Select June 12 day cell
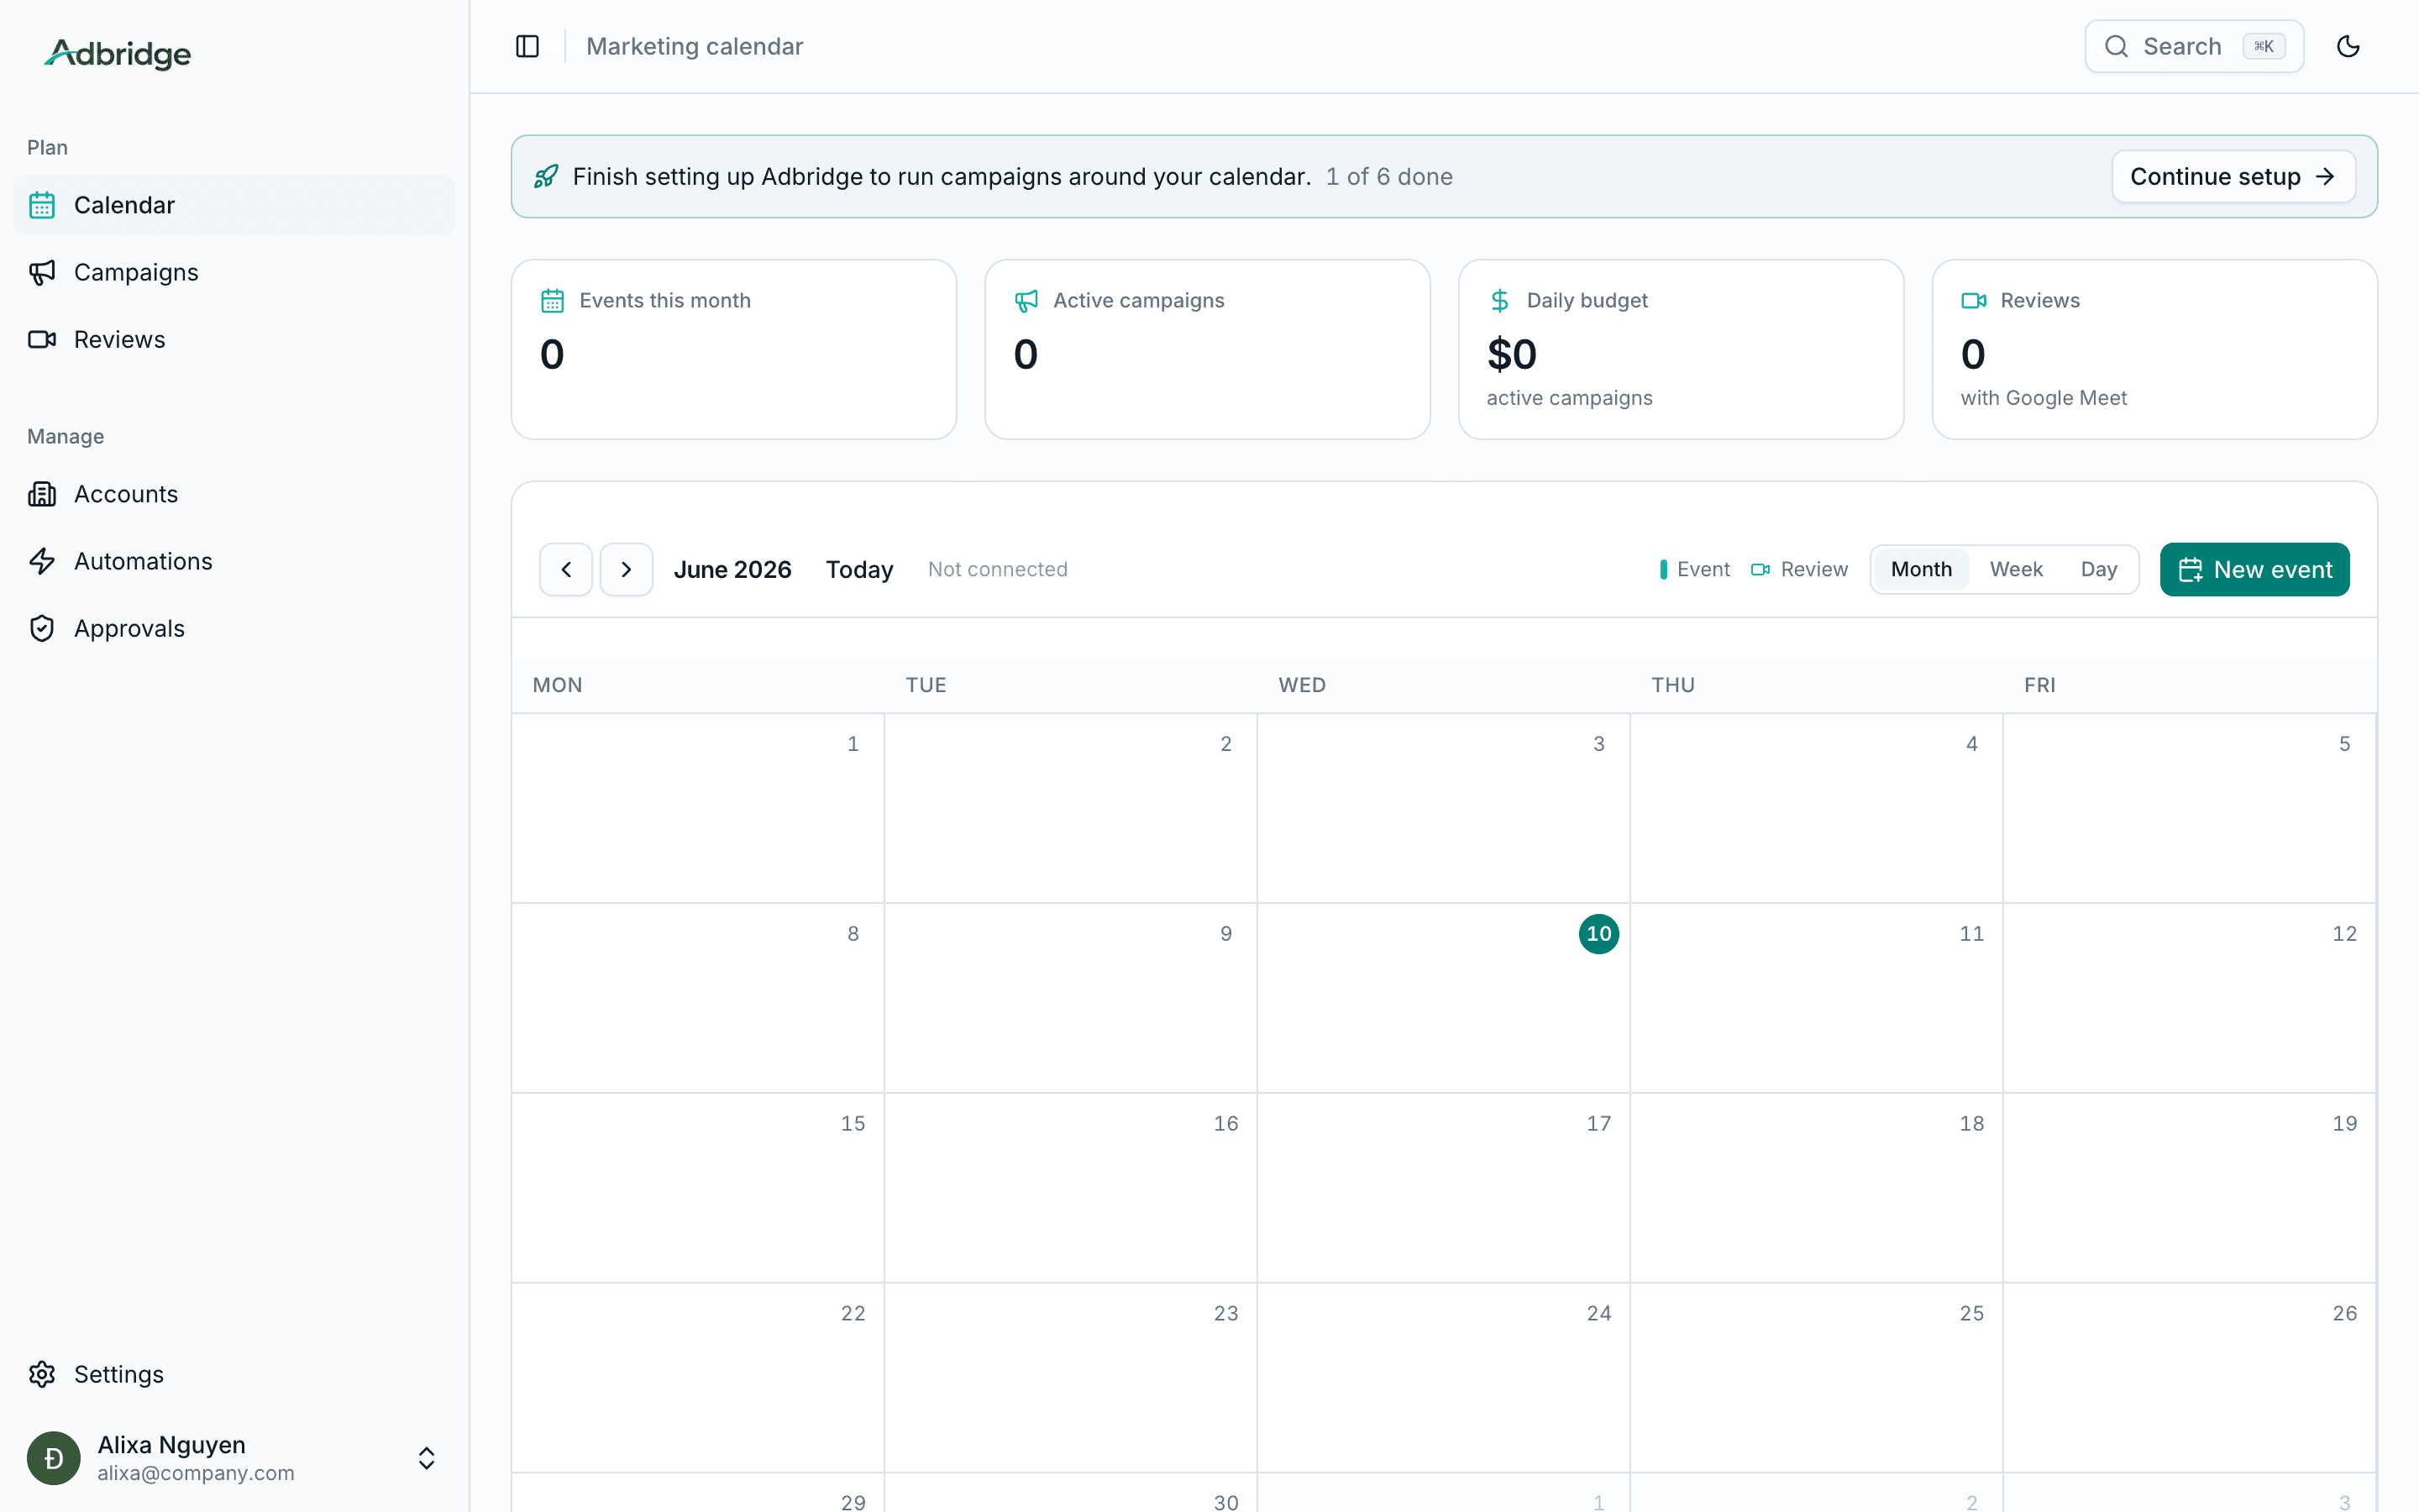This screenshot has width=2419, height=1512. (2189, 998)
